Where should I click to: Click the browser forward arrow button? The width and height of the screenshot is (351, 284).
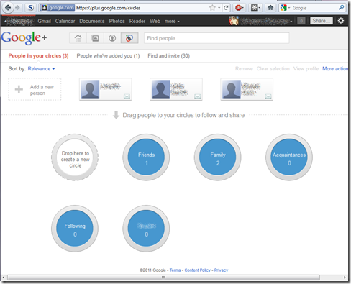[17, 8]
